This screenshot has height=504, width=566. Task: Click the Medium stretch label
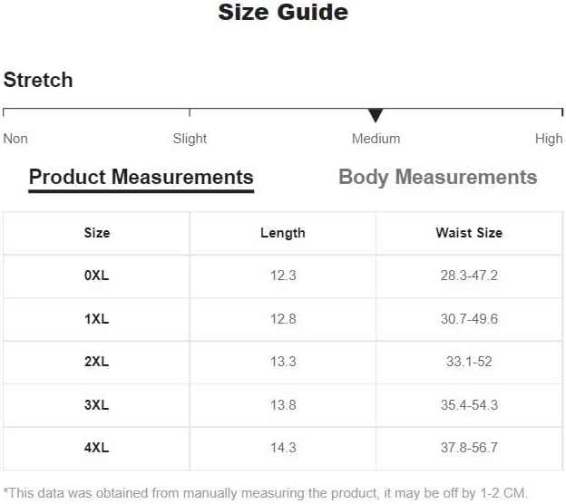pyautogui.click(x=376, y=139)
